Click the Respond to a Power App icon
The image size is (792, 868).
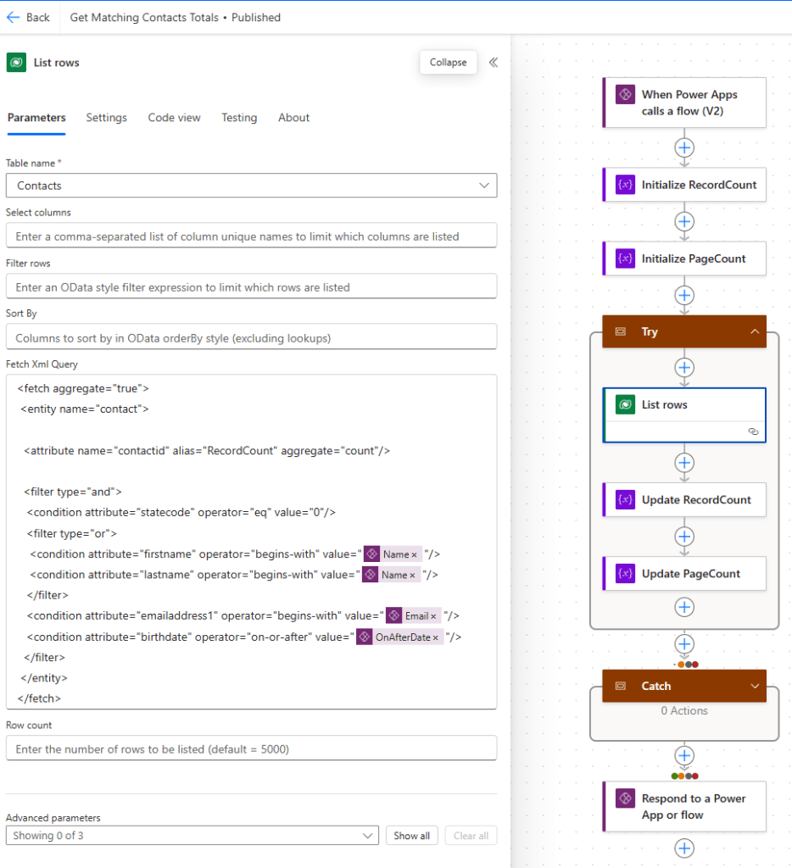tap(625, 798)
